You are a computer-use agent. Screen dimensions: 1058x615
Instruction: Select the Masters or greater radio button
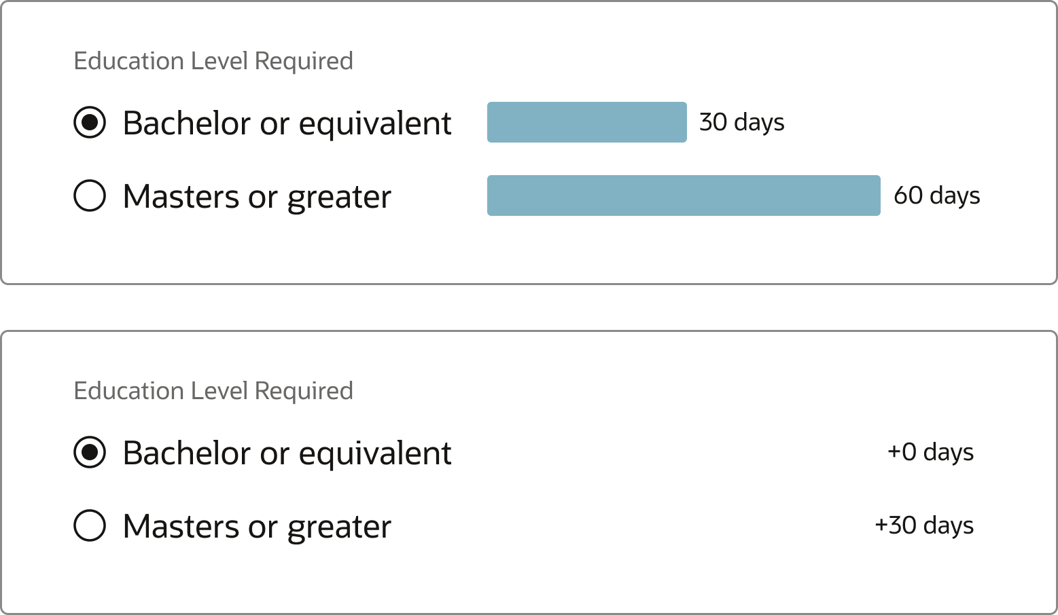pos(89,196)
